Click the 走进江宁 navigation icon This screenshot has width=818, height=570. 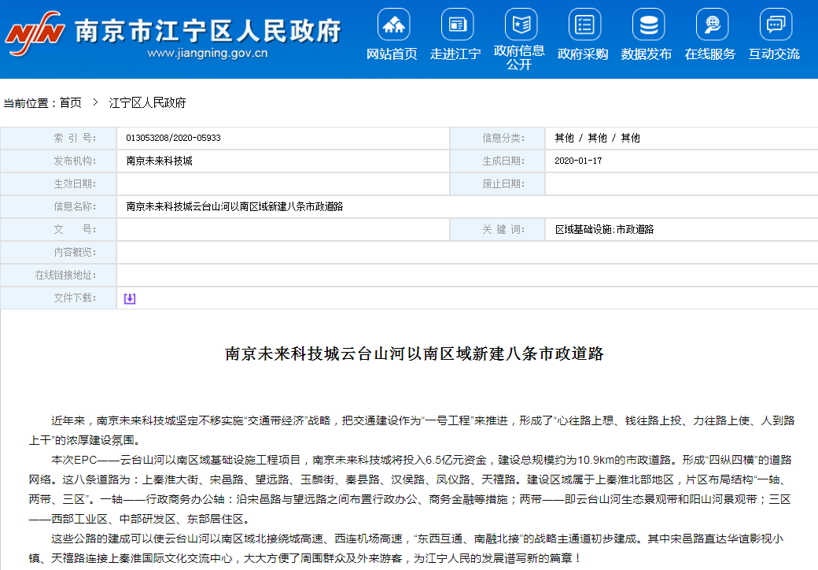[x=456, y=25]
